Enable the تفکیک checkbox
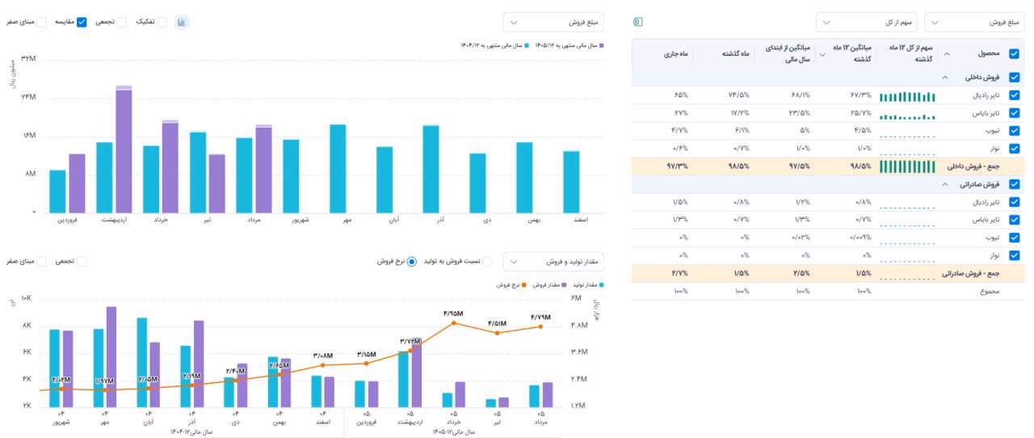This screenshot has height=438, width=1034. pyautogui.click(x=161, y=22)
